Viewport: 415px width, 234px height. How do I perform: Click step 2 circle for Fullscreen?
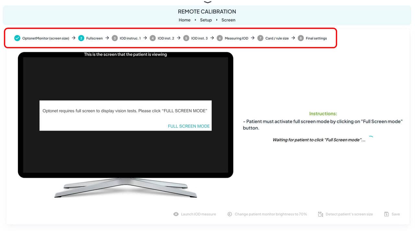tap(81, 38)
